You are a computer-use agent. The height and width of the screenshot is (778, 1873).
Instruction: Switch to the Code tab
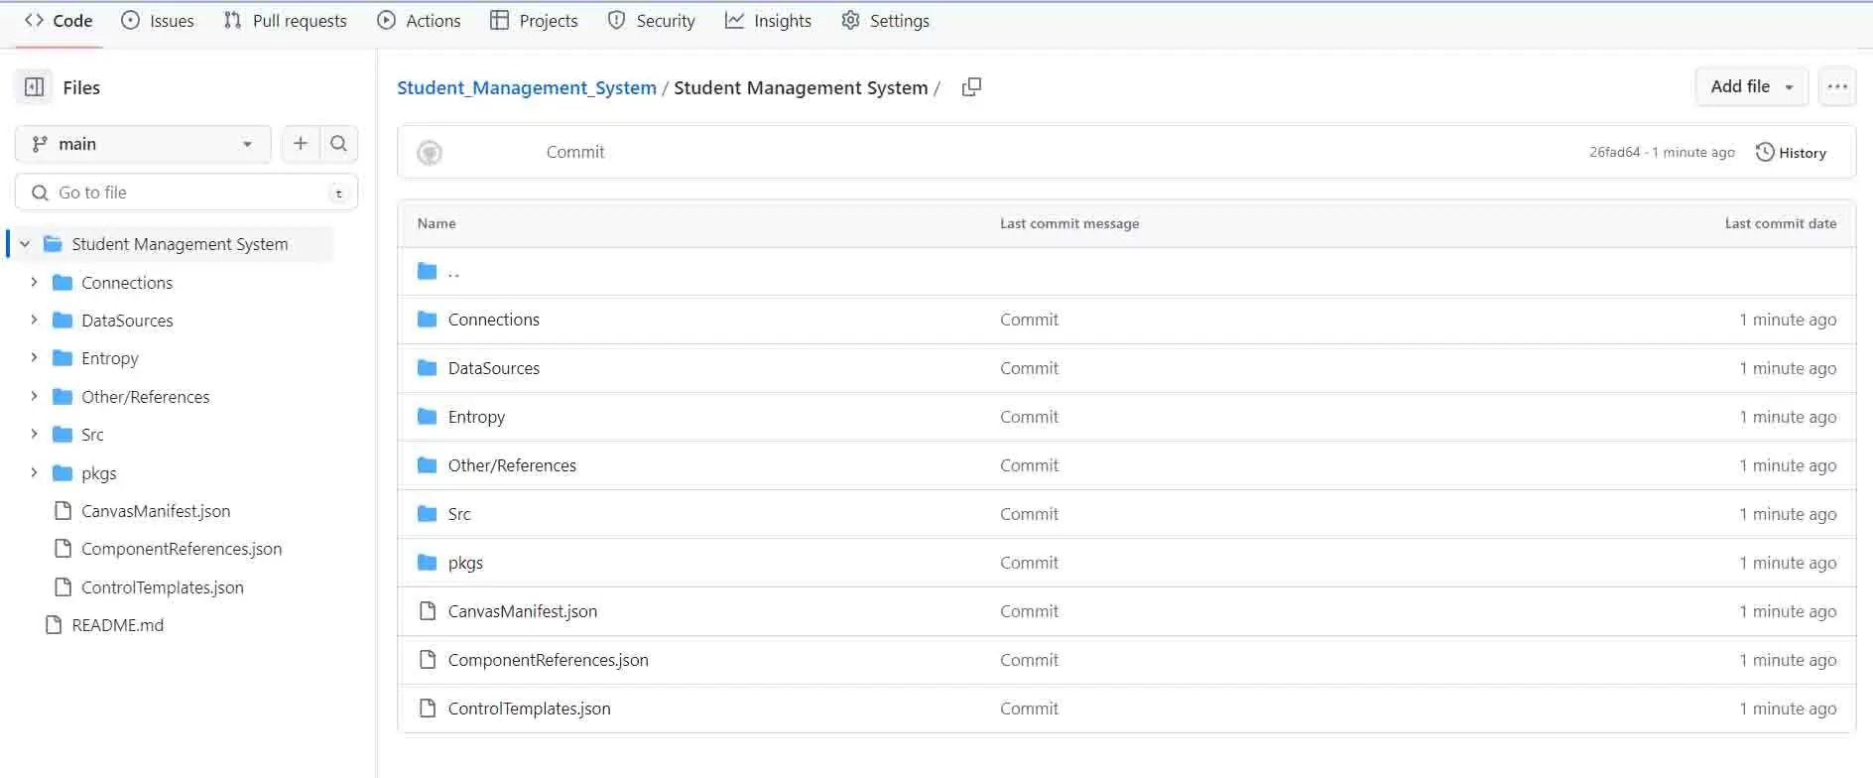(59, 21)
